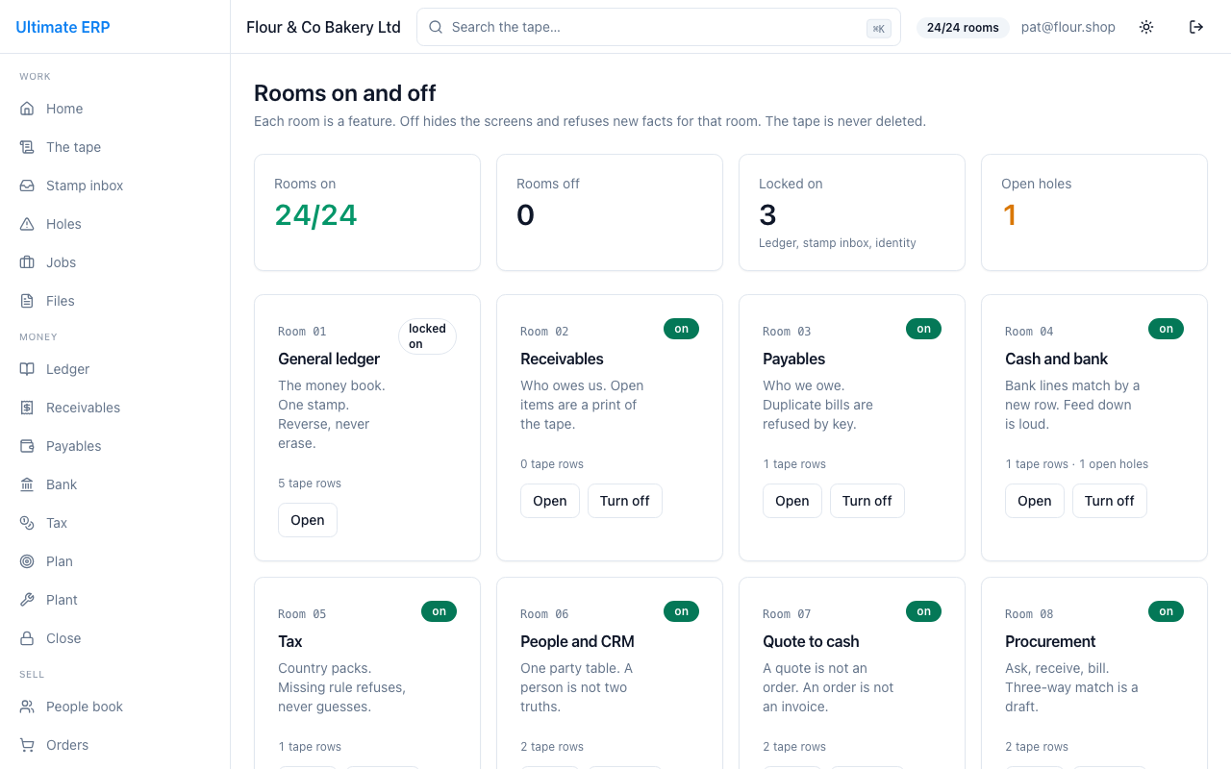The height and width of the screenshot is (769, 1231).
Task: Open People book in sidebar
Action: tap(115, 707)
